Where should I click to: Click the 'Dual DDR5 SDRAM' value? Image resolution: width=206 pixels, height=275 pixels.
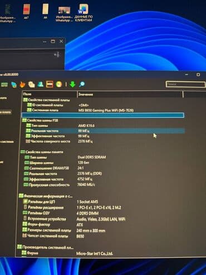92,157
